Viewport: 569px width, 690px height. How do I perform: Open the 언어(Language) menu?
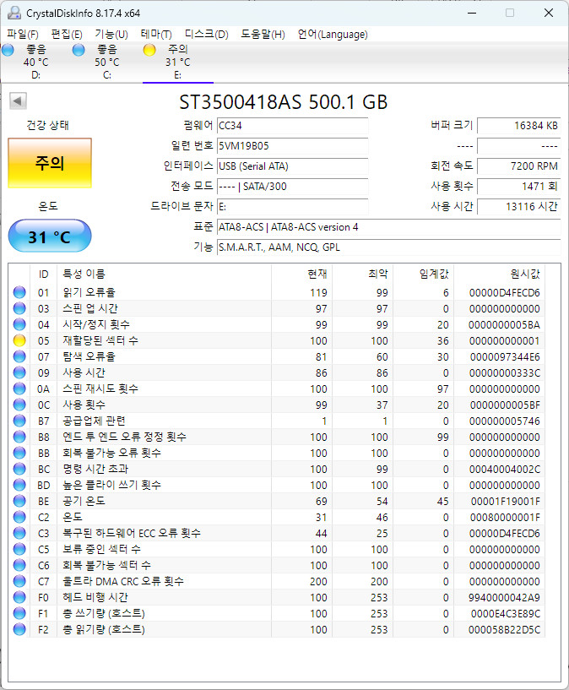pos(333,35)
